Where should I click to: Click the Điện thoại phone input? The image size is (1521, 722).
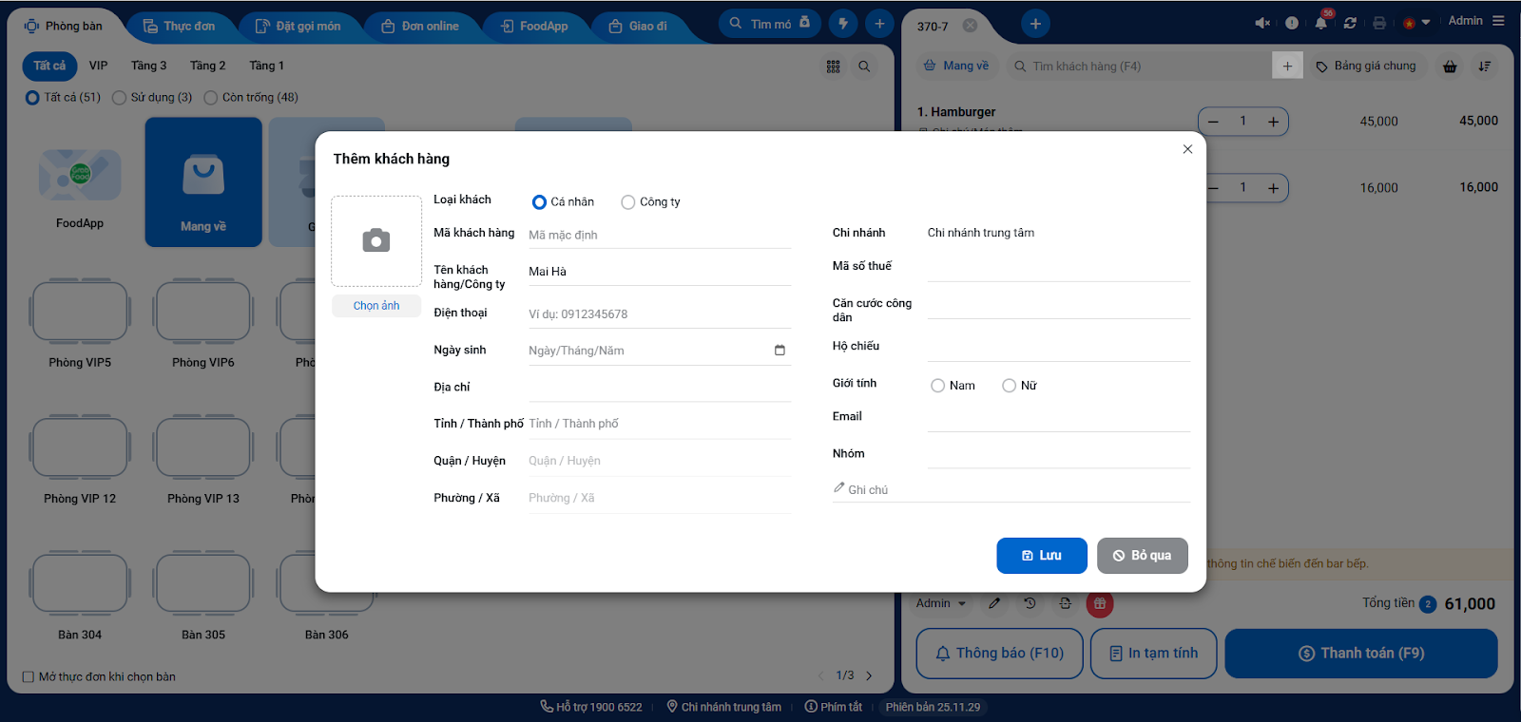click(x=660, y=313)
